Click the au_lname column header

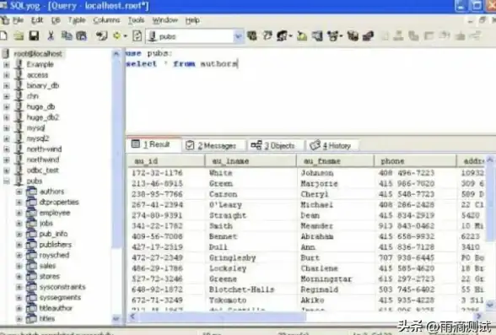point(251,160)
